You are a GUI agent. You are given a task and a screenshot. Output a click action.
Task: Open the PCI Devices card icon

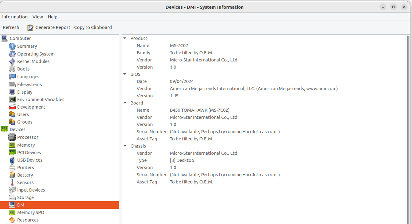(12, 153)
